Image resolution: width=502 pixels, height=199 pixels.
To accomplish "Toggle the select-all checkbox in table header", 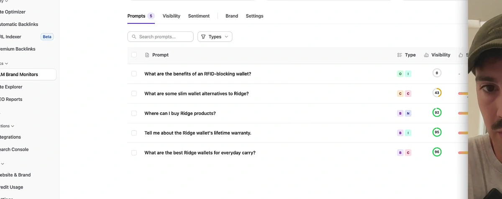I will pyautogui.click(x=134, y=55).
